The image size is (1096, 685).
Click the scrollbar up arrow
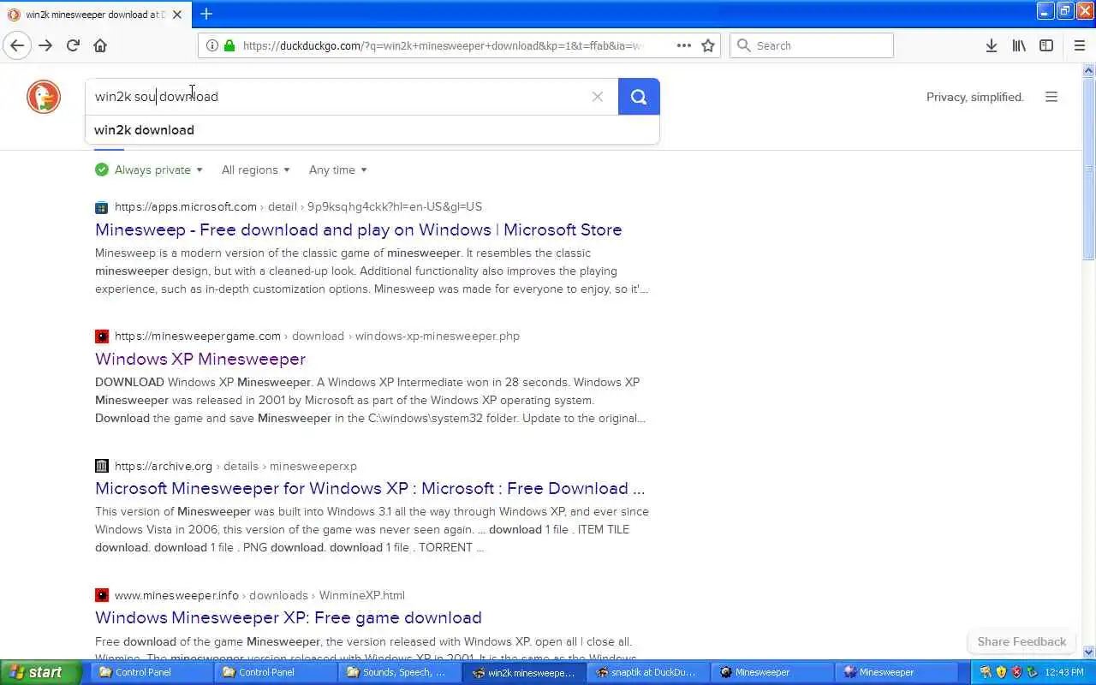click(x=1089, y=70)
